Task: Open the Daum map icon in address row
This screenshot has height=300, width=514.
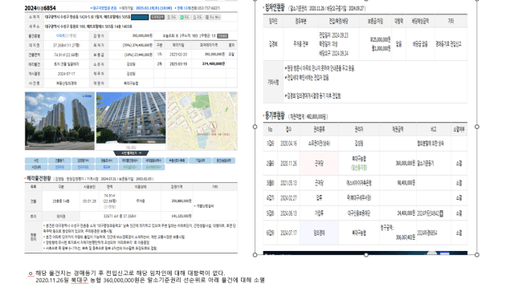Action: (x=171, y=17)
